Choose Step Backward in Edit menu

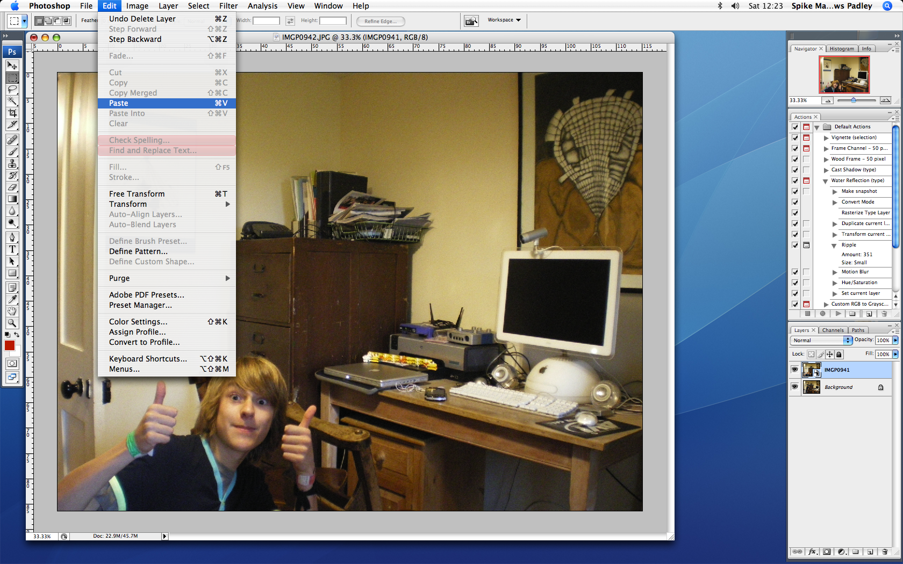coord(167,39)
